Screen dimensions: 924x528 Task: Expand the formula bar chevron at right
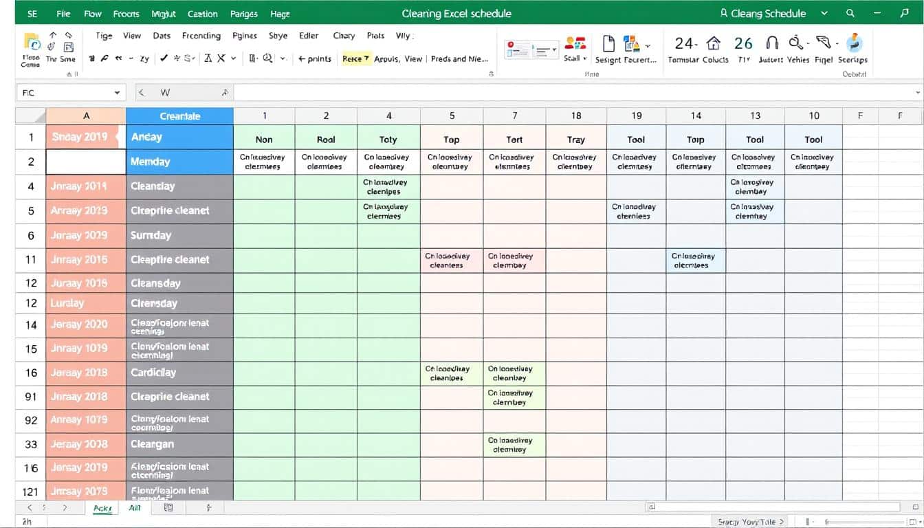coord(918,92)
